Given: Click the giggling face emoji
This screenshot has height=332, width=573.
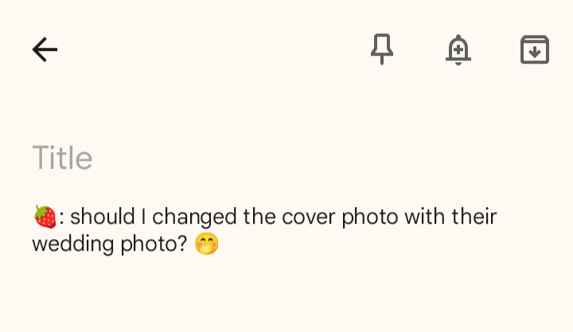Looking at the screenshot, I should click(x=207, y=244).
